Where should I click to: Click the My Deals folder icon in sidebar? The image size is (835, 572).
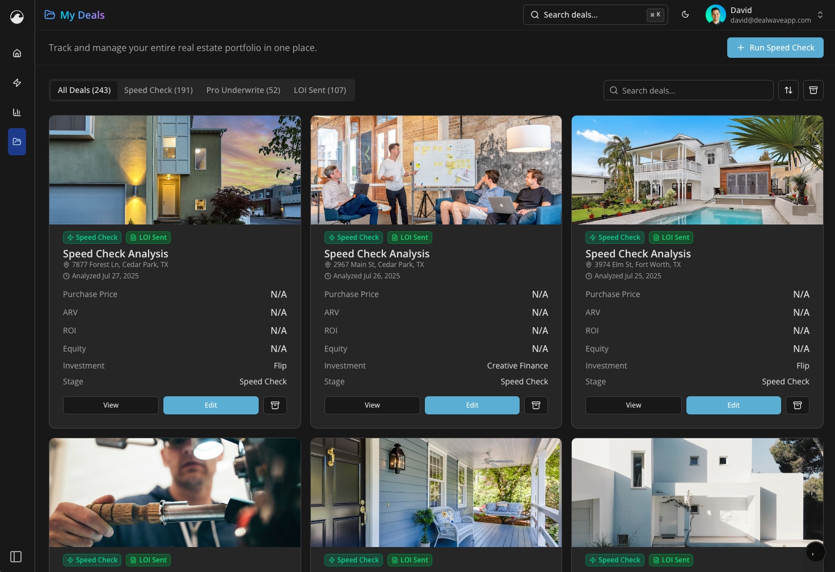coord(17,142)
